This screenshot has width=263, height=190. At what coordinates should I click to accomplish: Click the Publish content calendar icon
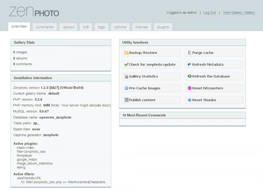point(127,100)
